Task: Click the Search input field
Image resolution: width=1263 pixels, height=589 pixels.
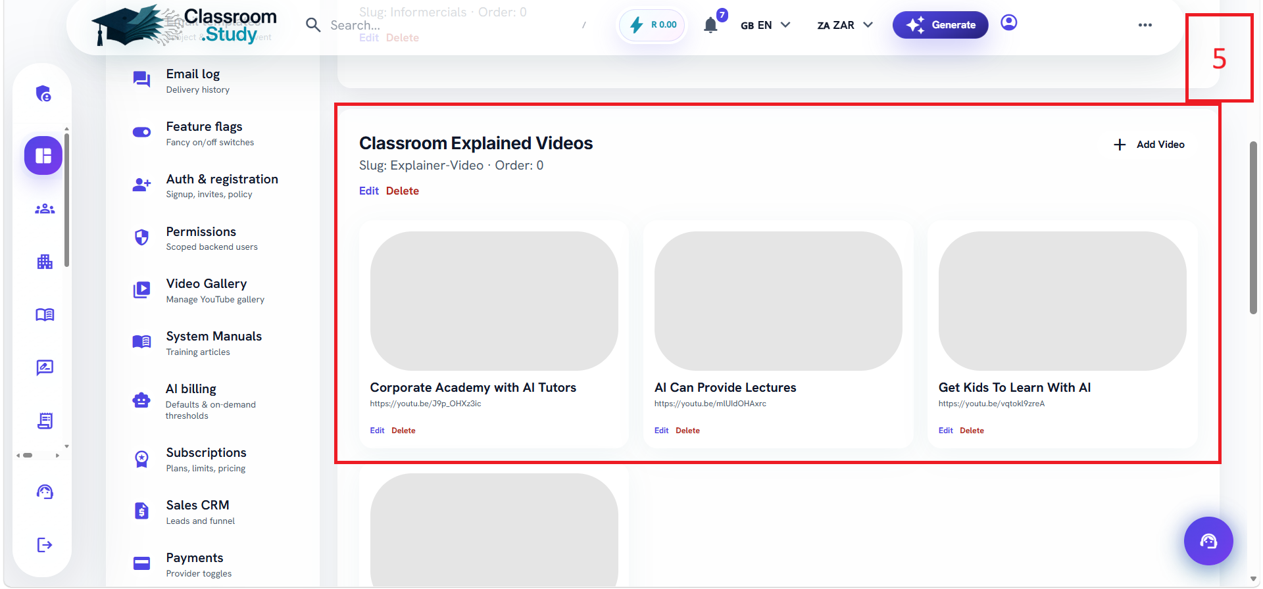Action: click(x=454, y=25)
